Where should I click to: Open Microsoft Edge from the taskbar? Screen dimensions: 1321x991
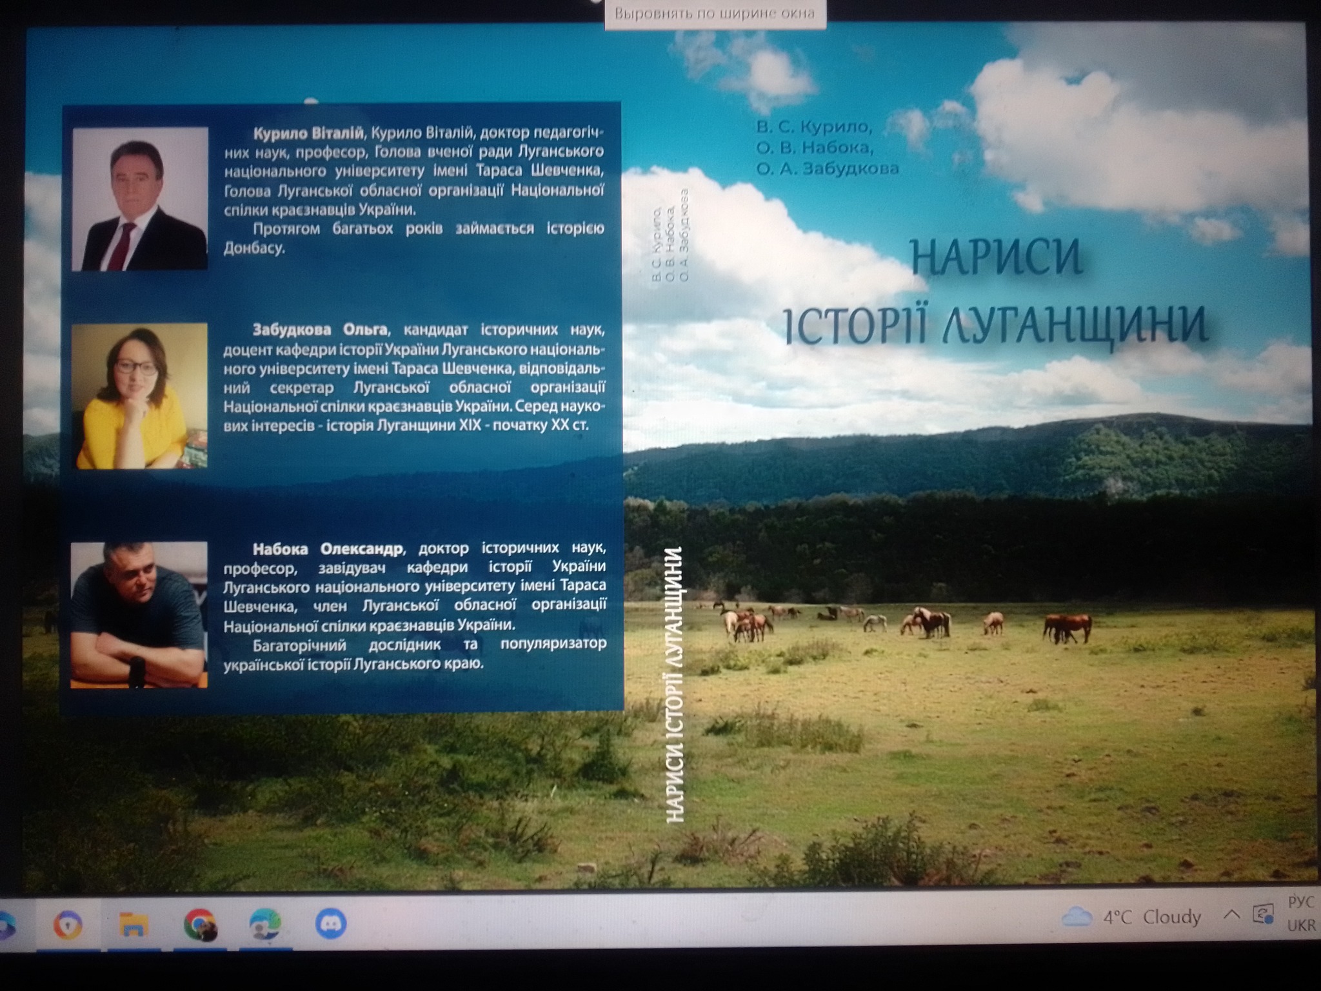(265, 925)
